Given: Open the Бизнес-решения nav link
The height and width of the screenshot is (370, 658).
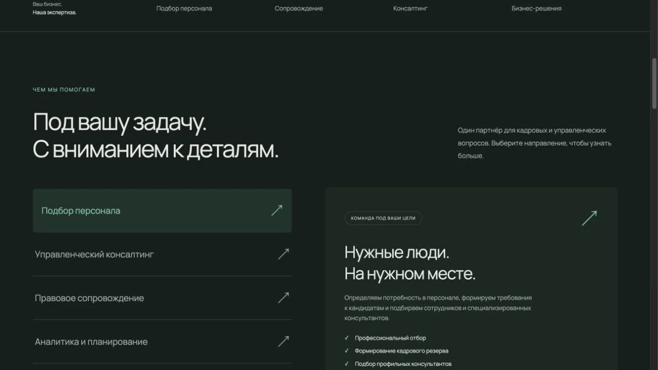Looking at the screenshot, I should coord(536,8).
